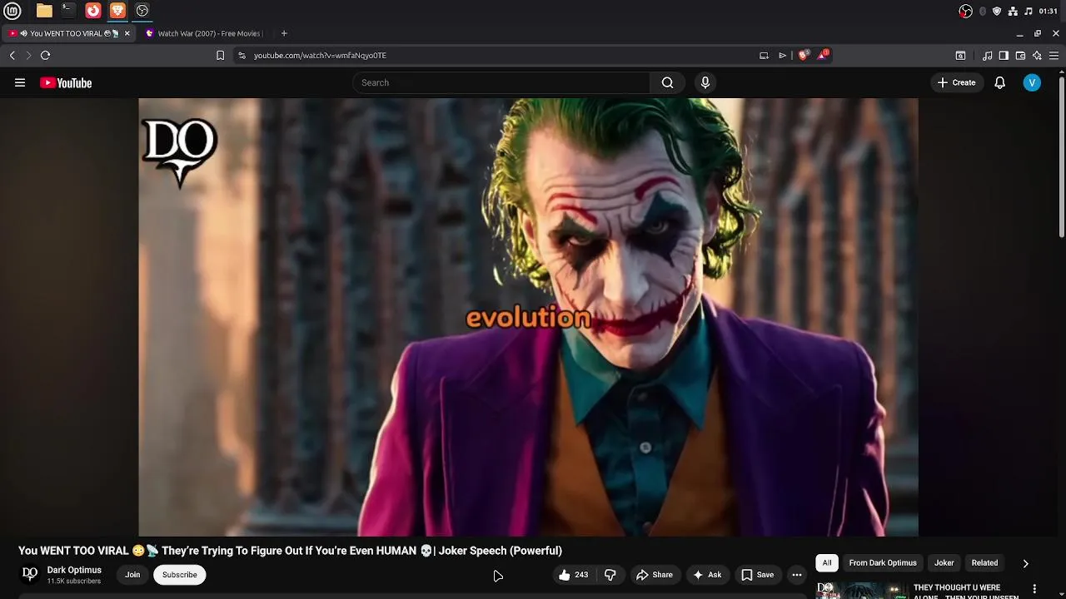Open the Linux Mint start menu
1066x599 pixels.
click(x=12, y=11)
